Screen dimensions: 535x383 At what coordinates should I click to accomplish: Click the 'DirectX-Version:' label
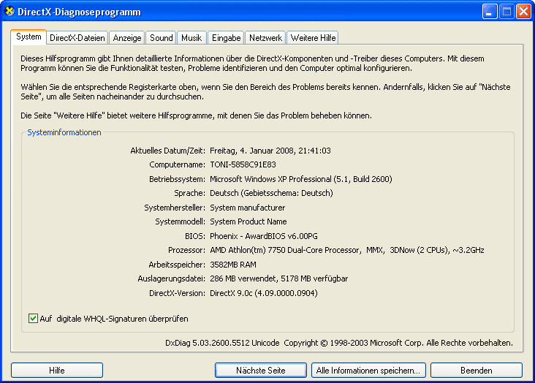point(177,293)
